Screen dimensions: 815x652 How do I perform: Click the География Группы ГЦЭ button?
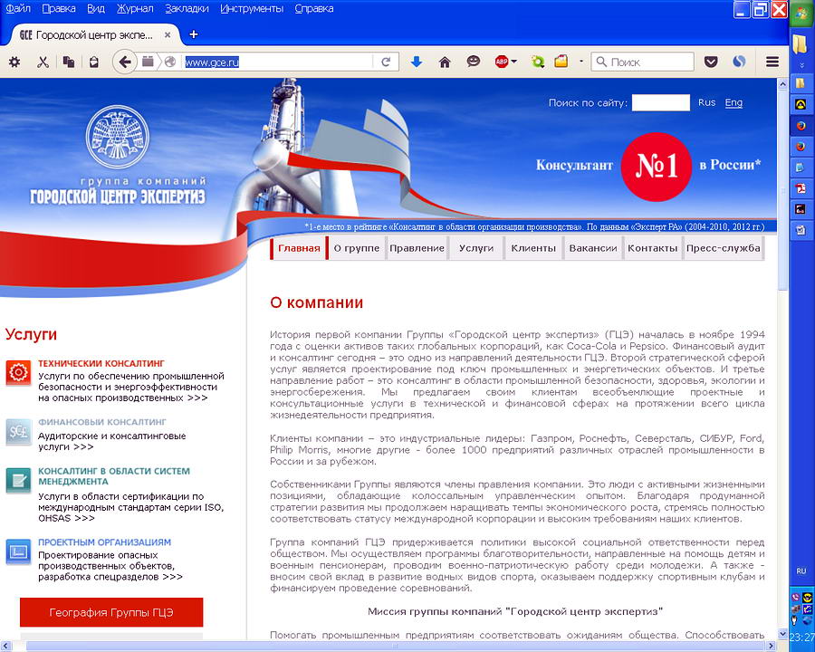[x=111, y=612]
